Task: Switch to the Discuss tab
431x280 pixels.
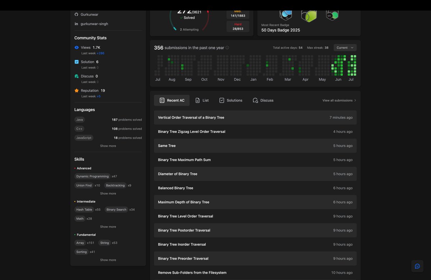Action: tap(263, 101)
